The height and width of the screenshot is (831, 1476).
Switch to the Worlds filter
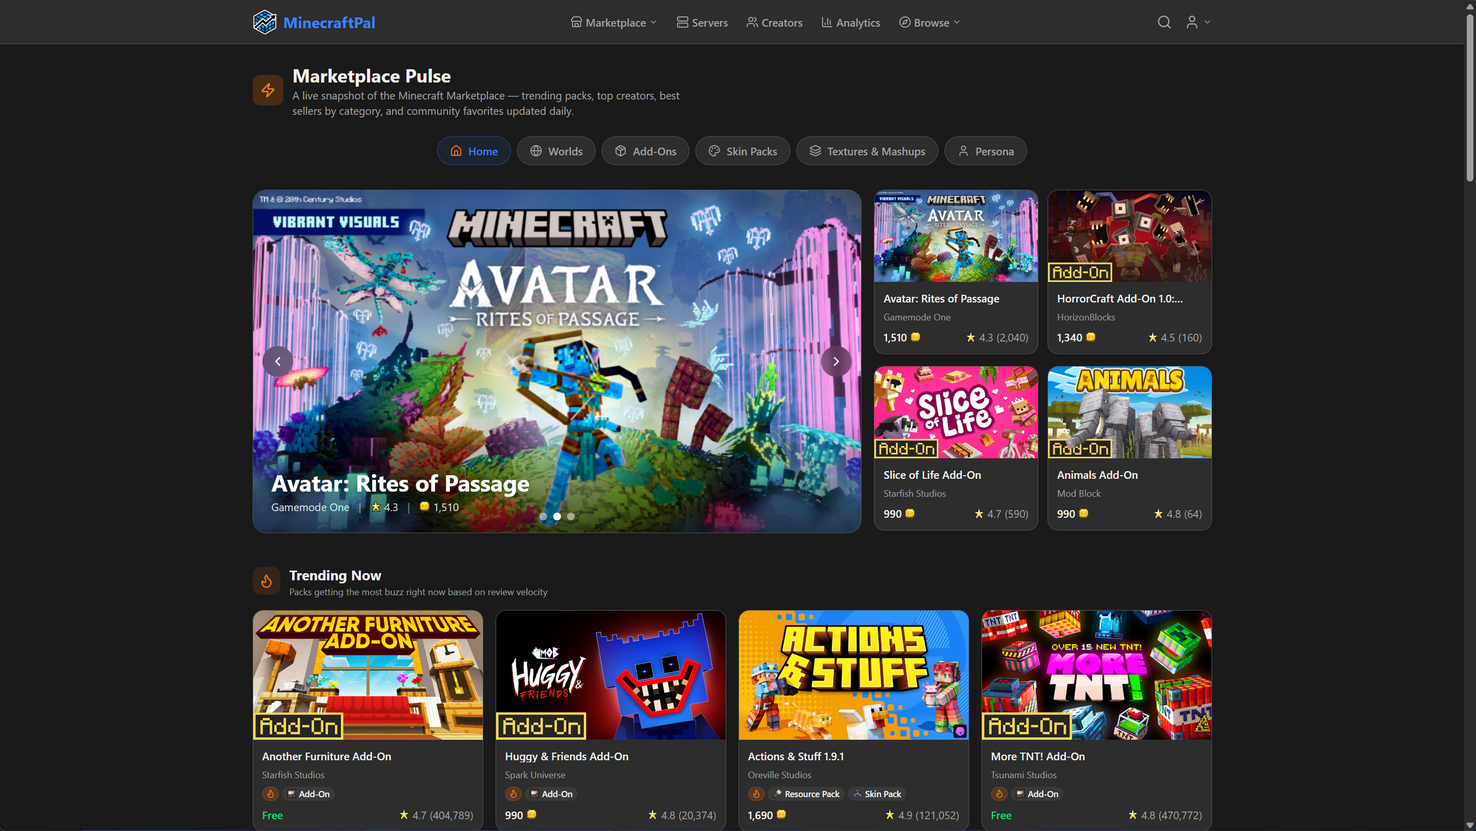[x=555, y=151]
